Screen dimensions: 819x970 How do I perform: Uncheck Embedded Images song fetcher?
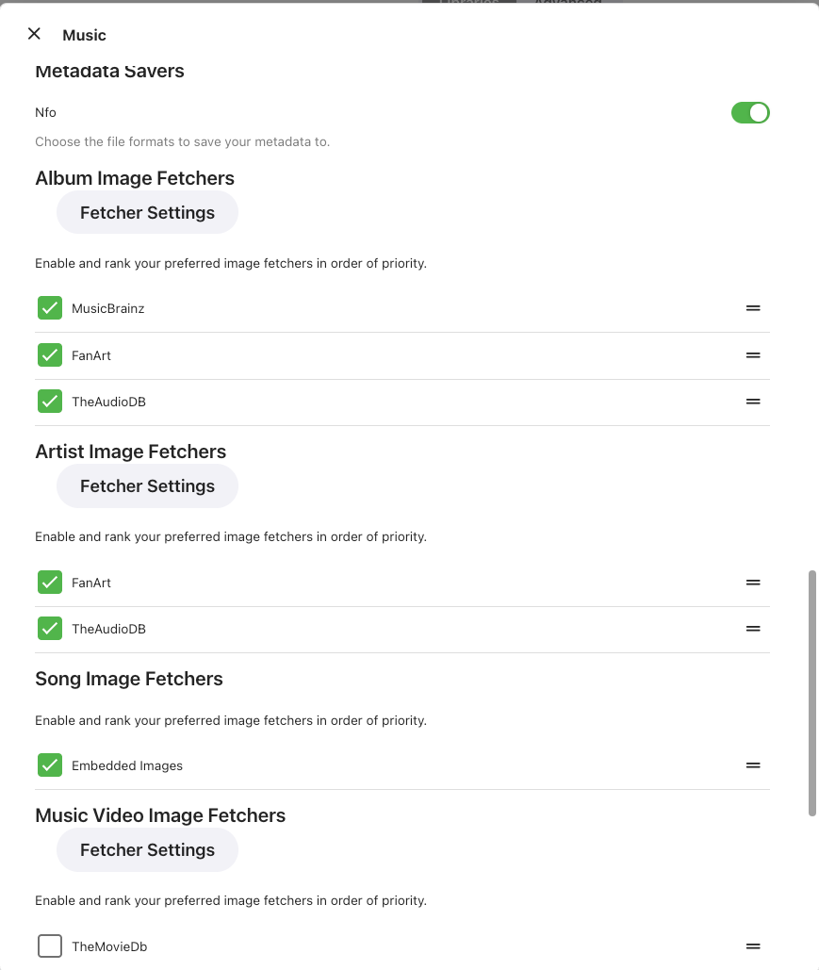click(x=50, y=765)
